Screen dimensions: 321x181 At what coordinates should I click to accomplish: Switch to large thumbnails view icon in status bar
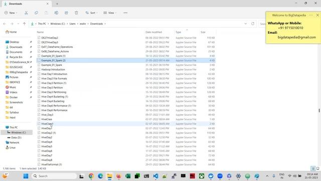tap(317, 168)
